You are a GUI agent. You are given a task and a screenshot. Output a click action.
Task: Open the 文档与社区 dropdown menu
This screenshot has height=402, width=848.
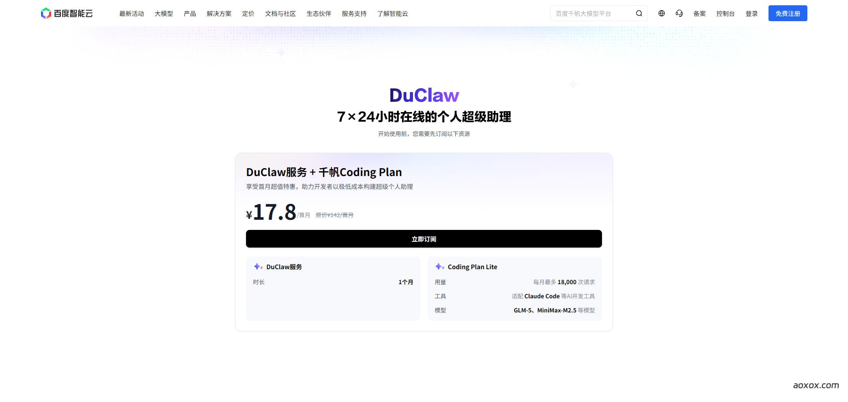(x=280, y=14)
